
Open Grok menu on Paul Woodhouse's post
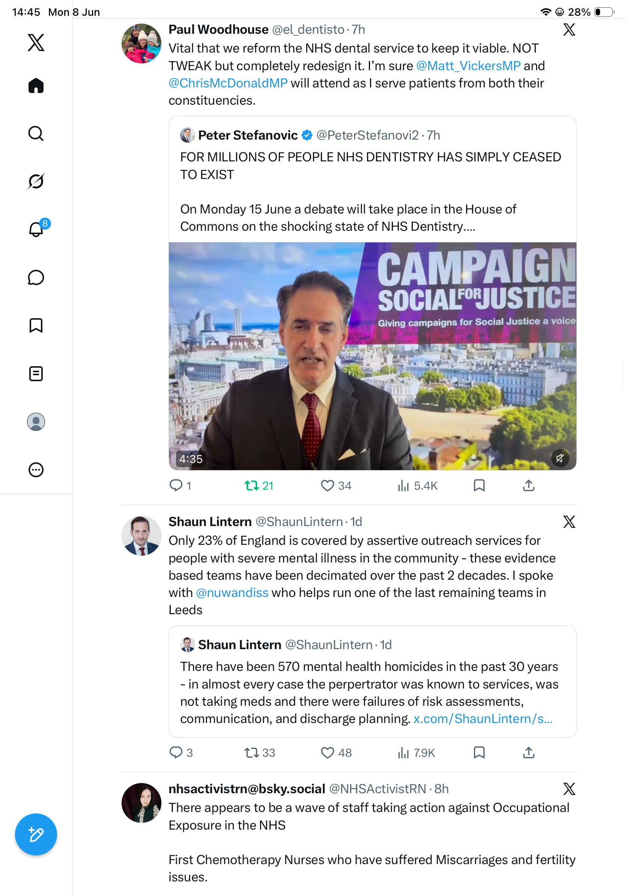point(569,30)
